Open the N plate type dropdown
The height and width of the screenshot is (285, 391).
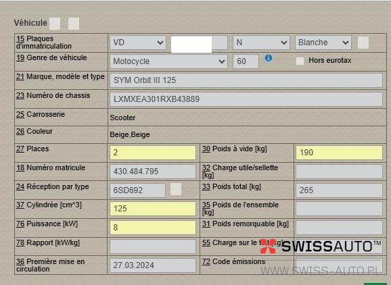point(261,43)
